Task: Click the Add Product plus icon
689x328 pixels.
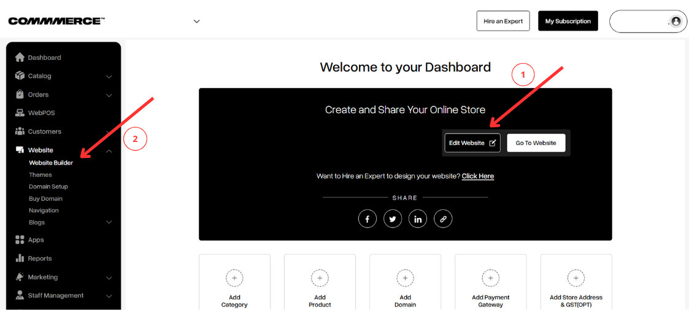Action: (320, 278)
